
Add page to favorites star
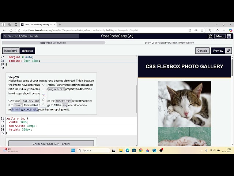click(202, 30)
